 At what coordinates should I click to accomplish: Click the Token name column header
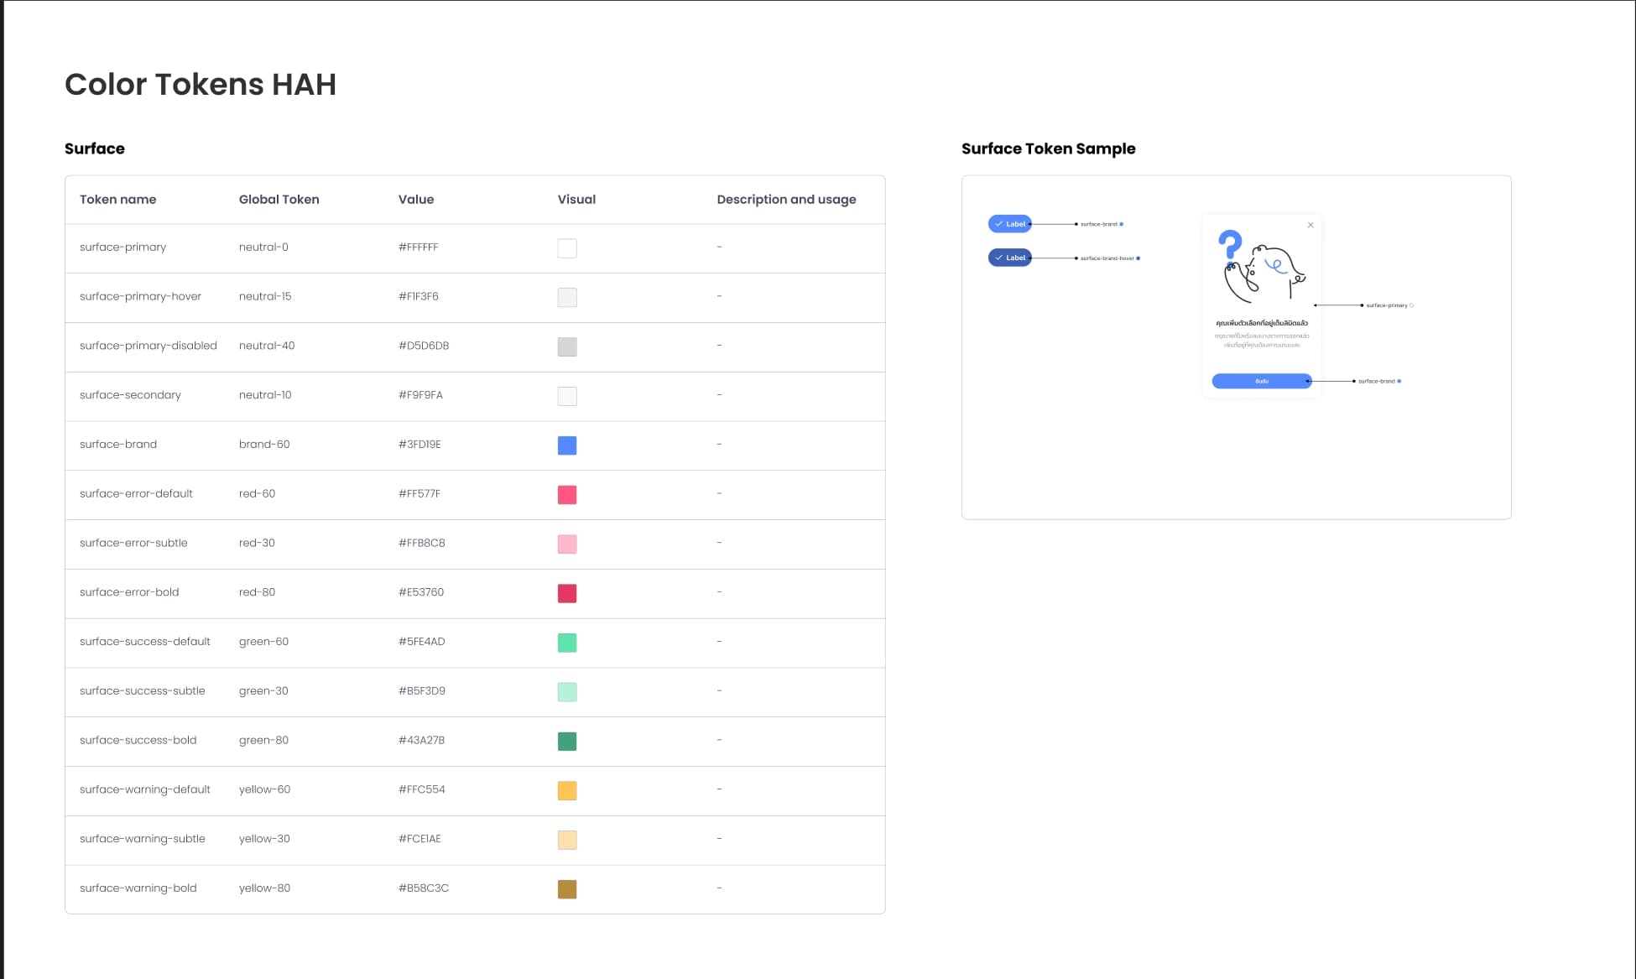click(117, 200)
